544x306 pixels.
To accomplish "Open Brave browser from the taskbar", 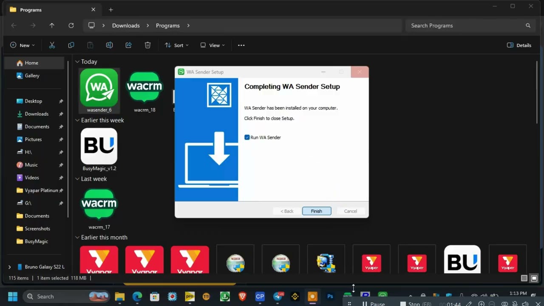I will pyautogui.click(x=242, y=296).
